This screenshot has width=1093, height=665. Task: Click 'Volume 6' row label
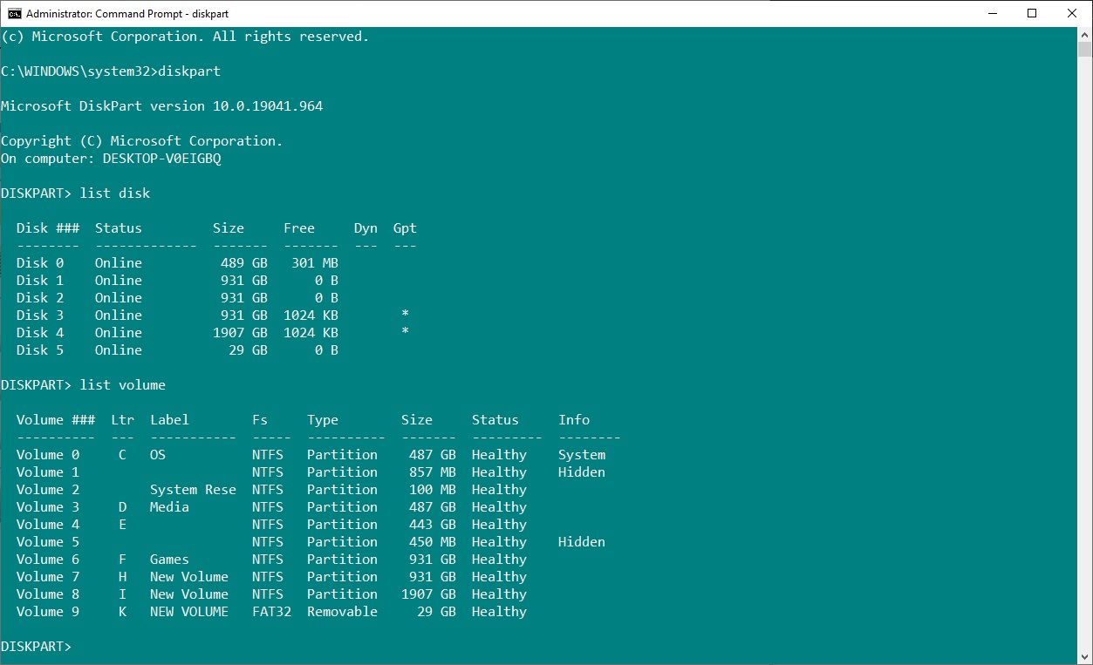[x=48, y=560]
